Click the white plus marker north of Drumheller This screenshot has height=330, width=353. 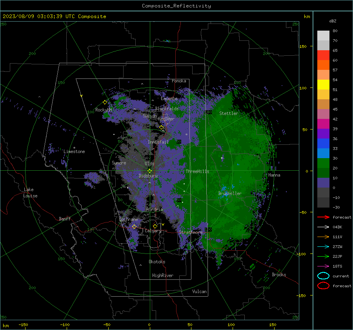(222, 158)
